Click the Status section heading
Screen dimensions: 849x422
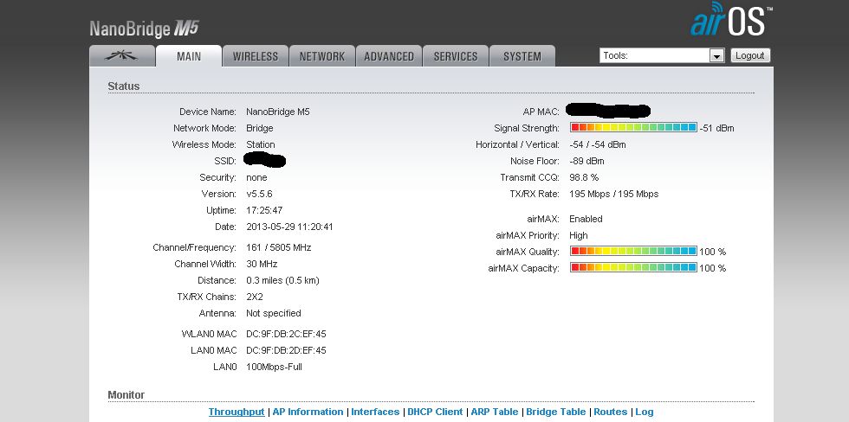click(123, 86)
